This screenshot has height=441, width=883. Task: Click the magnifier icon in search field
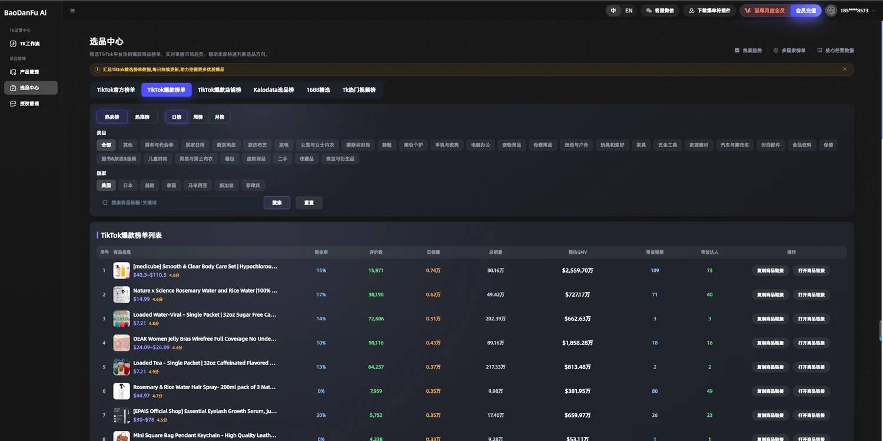(x=105, y=203)
